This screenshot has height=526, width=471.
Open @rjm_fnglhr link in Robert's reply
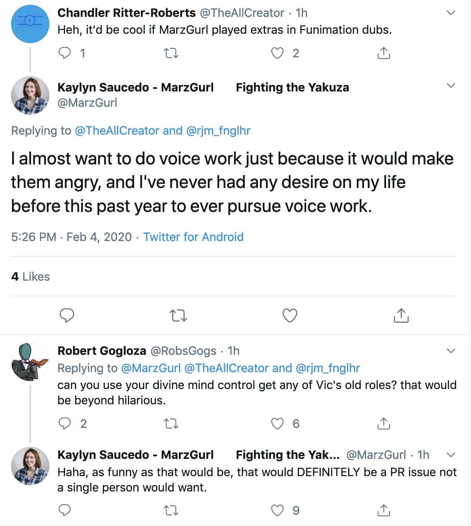pyautogui.click(x=328, y=368)
